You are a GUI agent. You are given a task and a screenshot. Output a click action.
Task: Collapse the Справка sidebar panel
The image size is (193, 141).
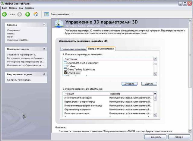click(44, 25)
